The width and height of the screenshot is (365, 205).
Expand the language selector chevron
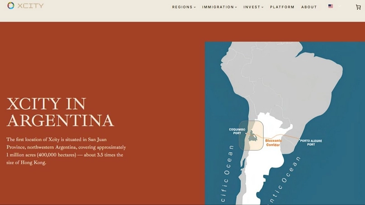click(x=340, y=6)
